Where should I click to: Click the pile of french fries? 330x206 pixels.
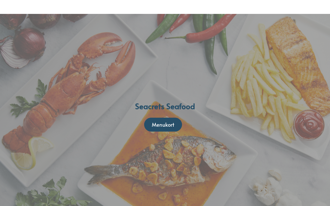(x=266, y=85)
